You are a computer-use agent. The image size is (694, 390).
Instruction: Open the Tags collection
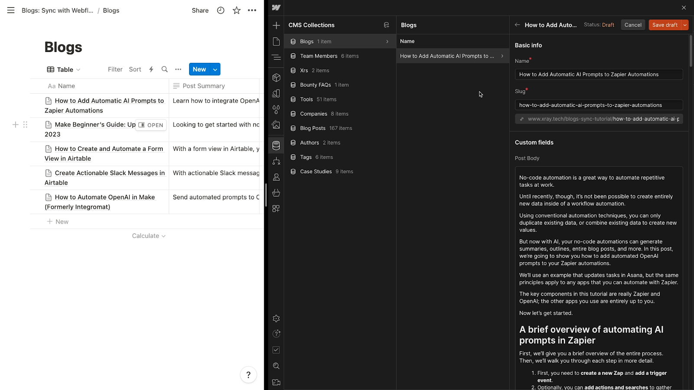click(340, 157)
